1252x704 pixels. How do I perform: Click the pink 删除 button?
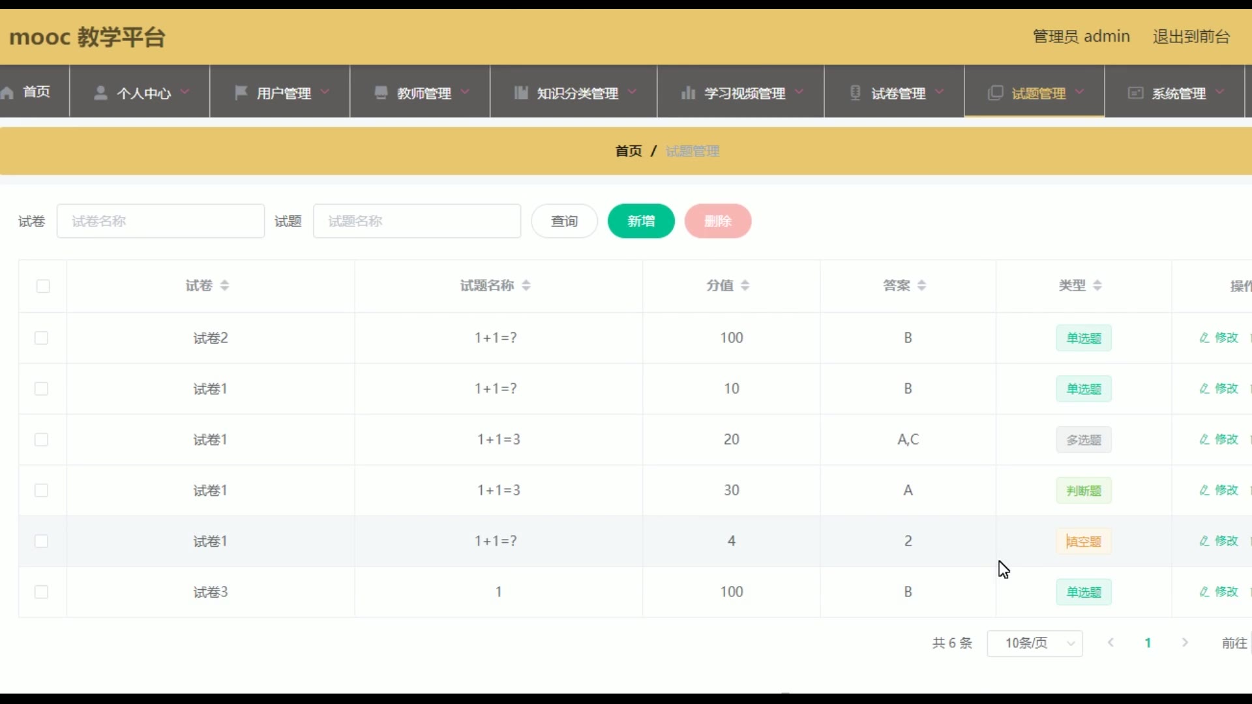point(717,221)
